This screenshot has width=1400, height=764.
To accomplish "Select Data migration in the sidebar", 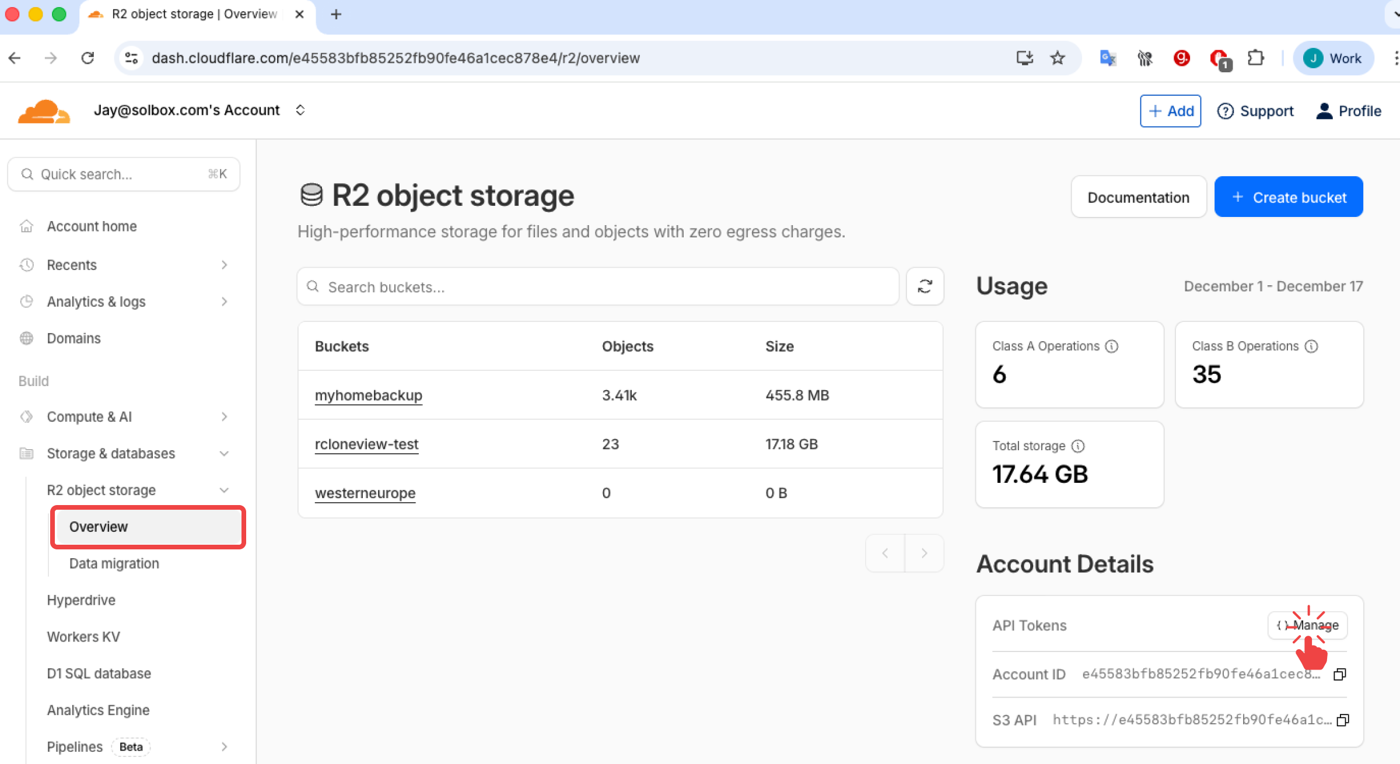I will point(114,563).
